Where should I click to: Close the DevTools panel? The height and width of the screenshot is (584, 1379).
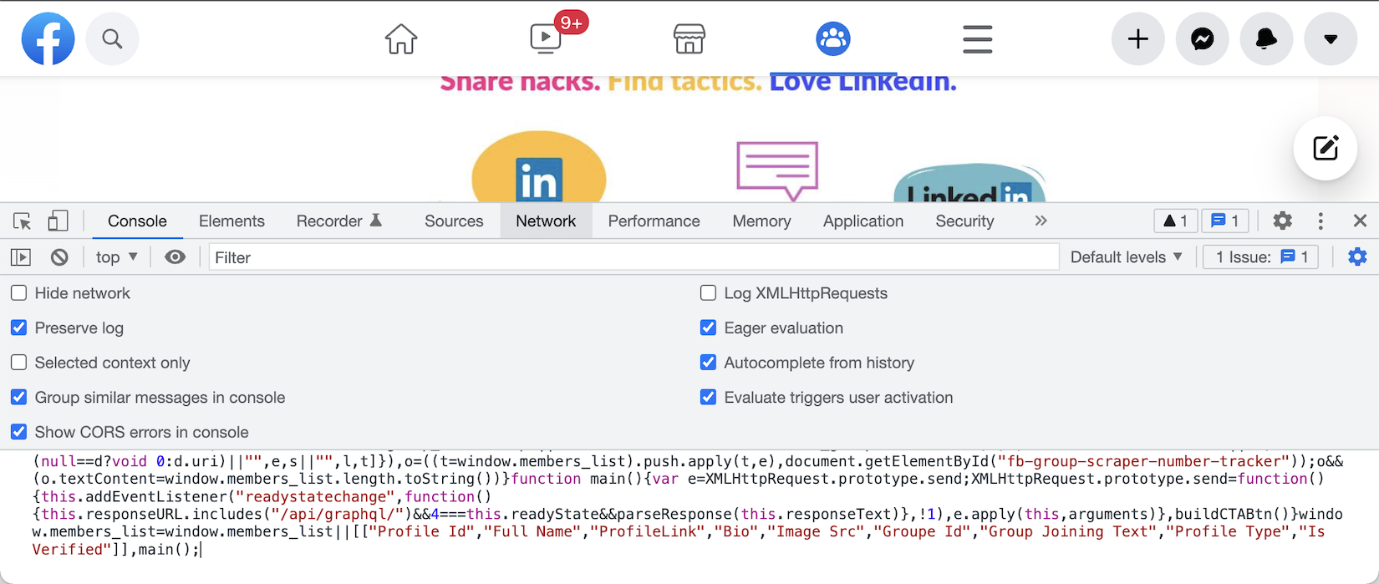[1360, 221]
